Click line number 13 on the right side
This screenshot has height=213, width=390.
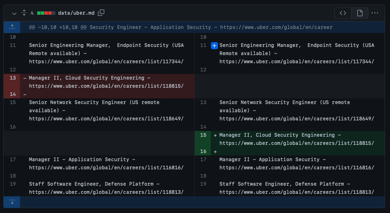pyautogui.click(x=203, y=102)
